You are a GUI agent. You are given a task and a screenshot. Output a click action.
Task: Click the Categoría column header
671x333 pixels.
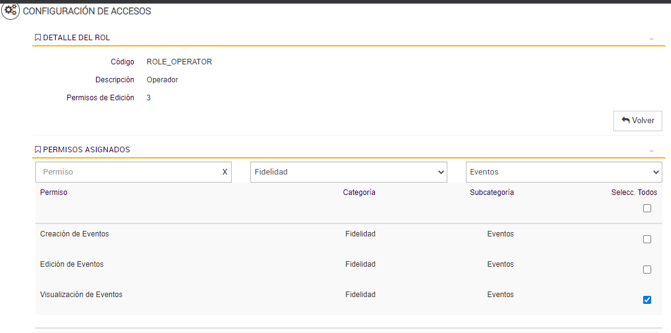359,192
